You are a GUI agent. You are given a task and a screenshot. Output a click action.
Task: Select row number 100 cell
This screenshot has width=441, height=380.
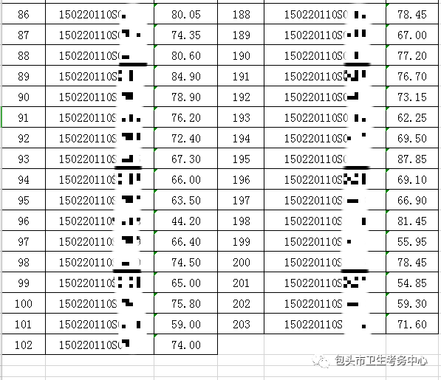pos(24,303)
